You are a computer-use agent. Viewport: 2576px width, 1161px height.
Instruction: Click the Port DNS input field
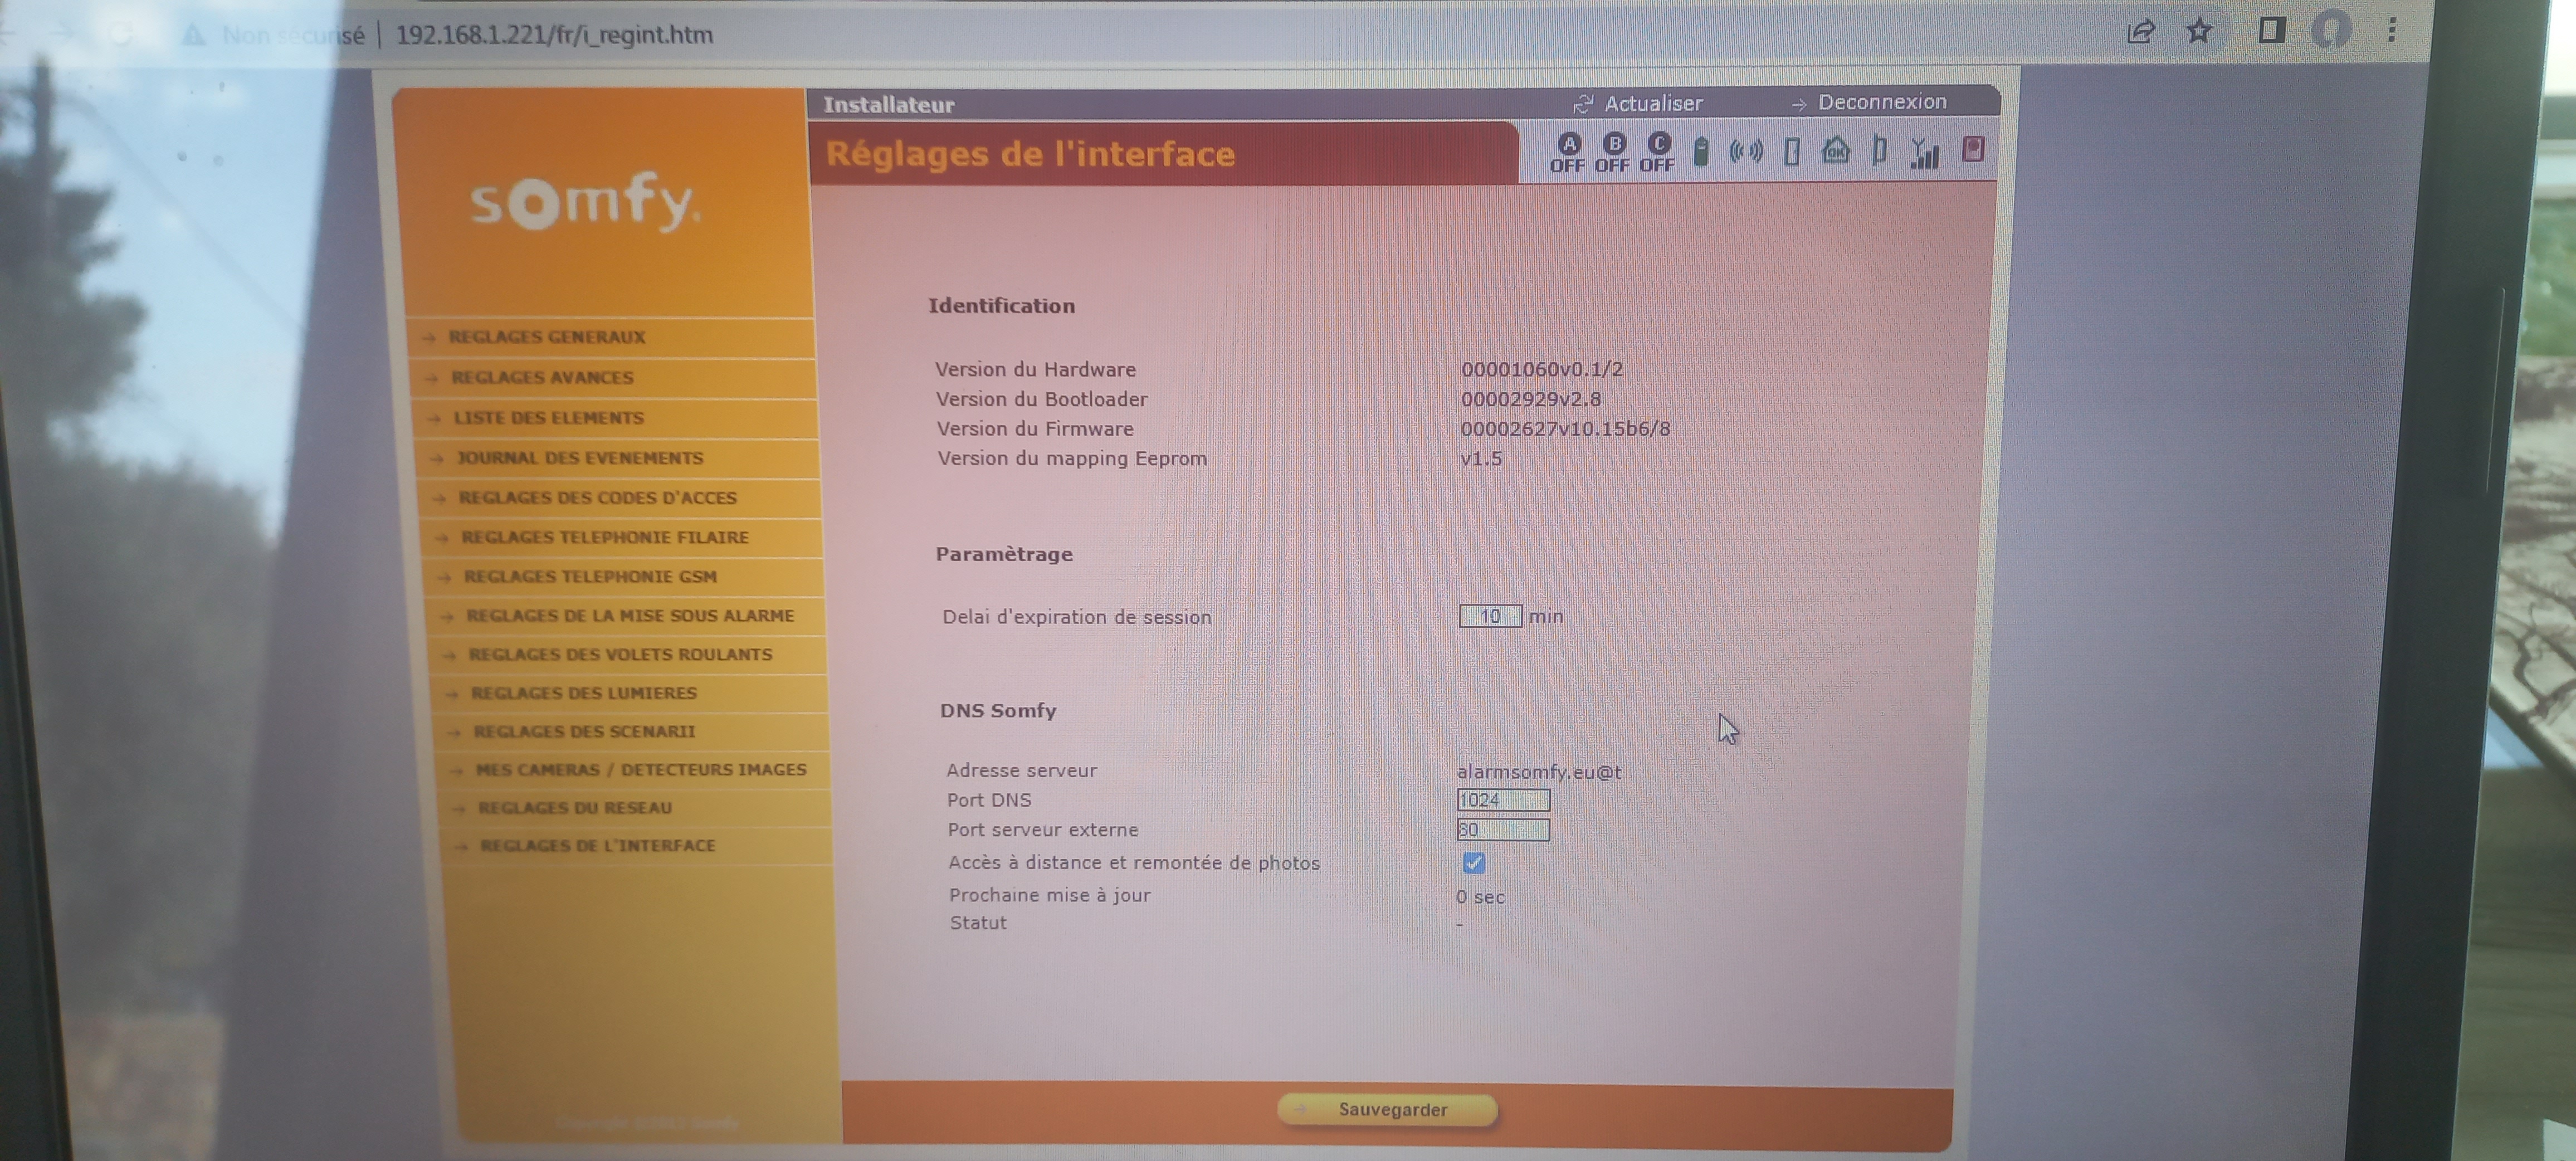pos(1502,800)
